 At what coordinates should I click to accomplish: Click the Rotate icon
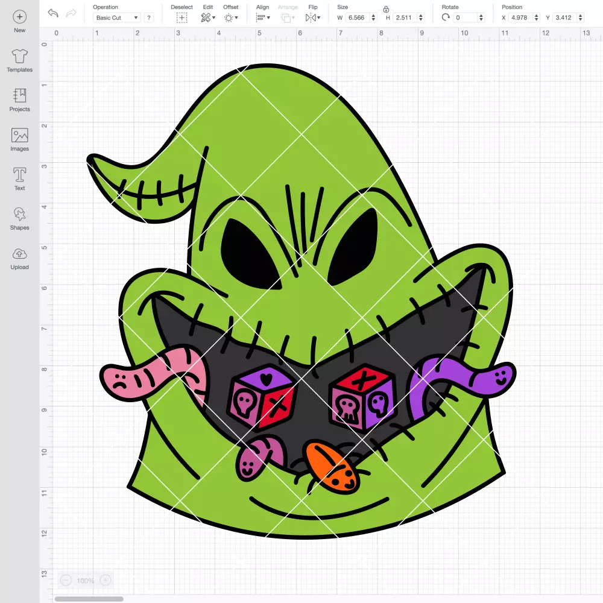click(446, 17)
